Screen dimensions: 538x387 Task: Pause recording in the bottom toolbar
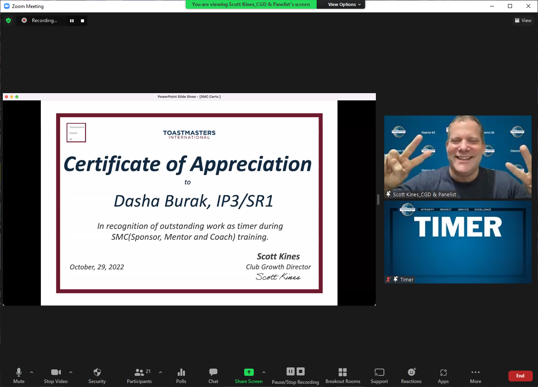point(291,371)
